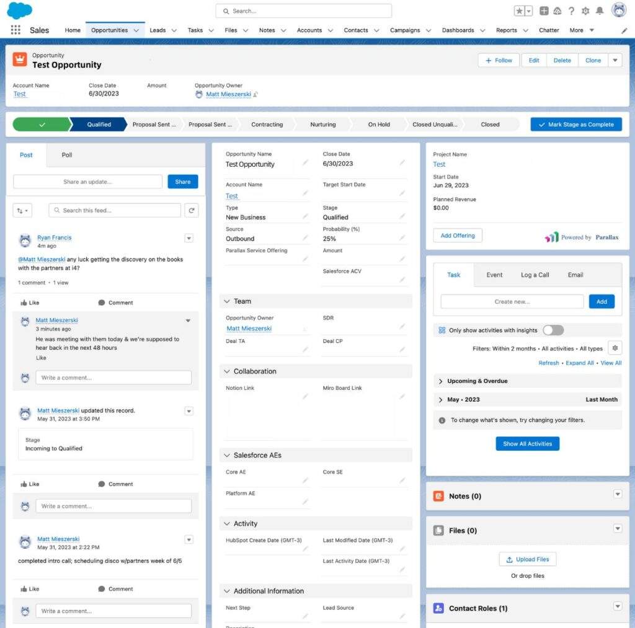
Task: Open dropdown next to the Clone button
Action: point(615,61)
